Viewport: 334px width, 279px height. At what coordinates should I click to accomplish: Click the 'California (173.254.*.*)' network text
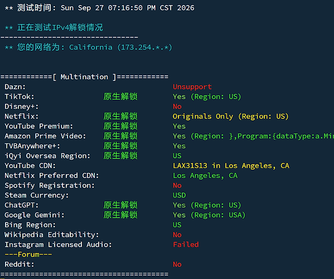120,47
